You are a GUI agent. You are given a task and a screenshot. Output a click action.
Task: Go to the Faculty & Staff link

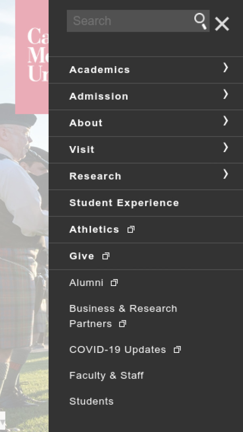point(107,376)
